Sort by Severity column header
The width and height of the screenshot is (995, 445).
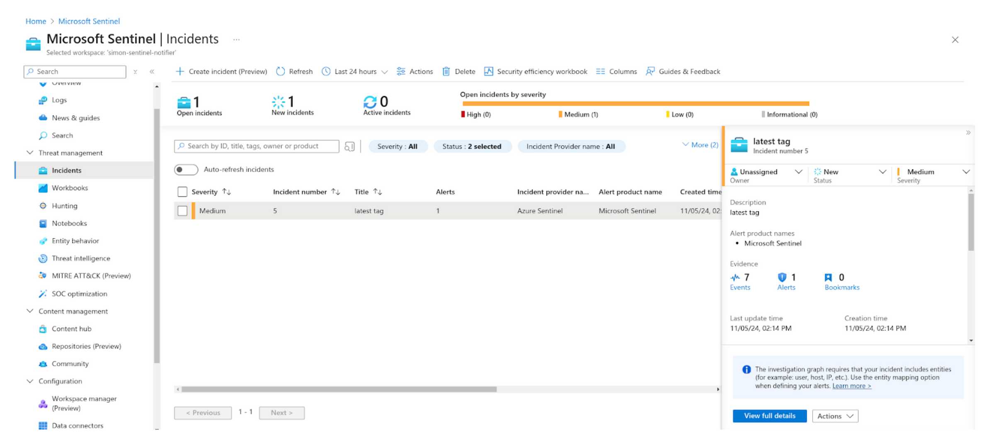[211, 192]
